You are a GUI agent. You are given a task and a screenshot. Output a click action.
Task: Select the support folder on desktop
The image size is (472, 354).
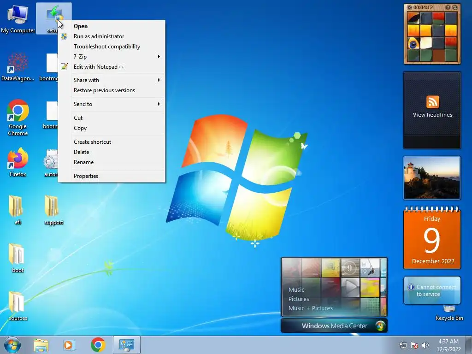pyautogui.click(x=53, y=210)
